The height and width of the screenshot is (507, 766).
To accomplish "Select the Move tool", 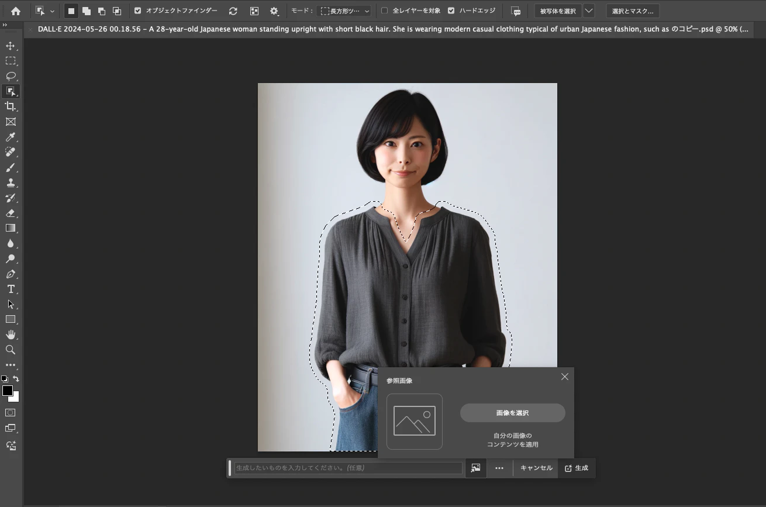I will tap(11, 46).
